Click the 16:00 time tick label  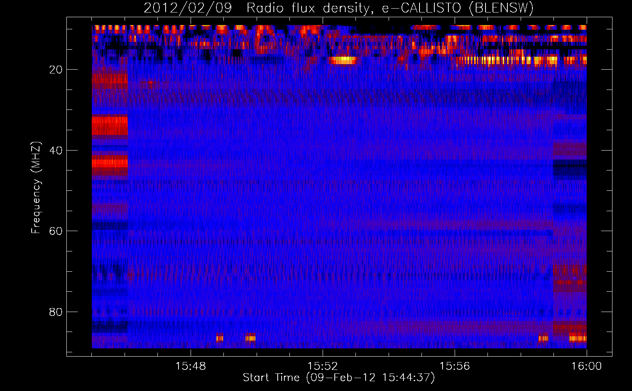pos(587,366)
